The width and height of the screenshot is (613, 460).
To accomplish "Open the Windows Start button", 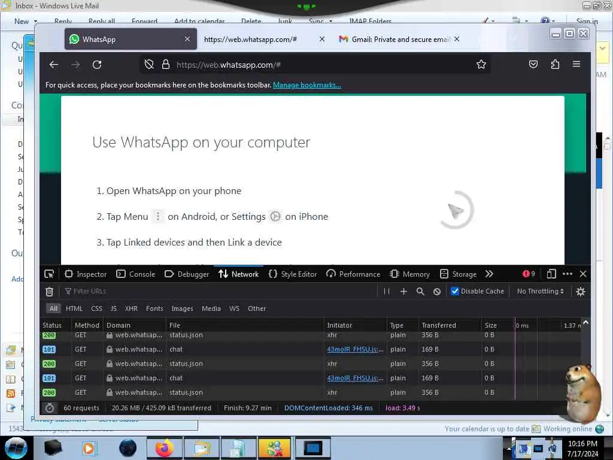I will [16, 448].
